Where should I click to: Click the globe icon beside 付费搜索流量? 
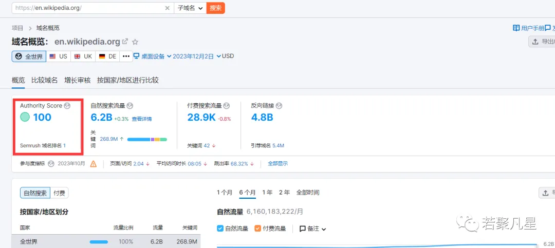pos(227,106)
